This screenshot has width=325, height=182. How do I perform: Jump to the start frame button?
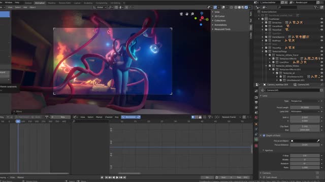pos(106,177)
